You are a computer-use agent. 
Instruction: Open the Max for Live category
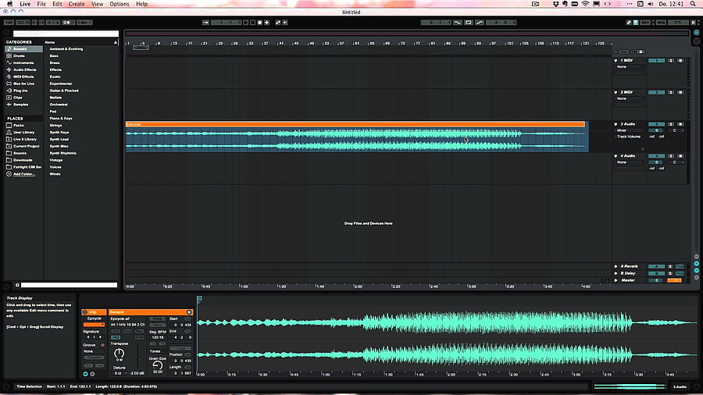tap(23, 84)
